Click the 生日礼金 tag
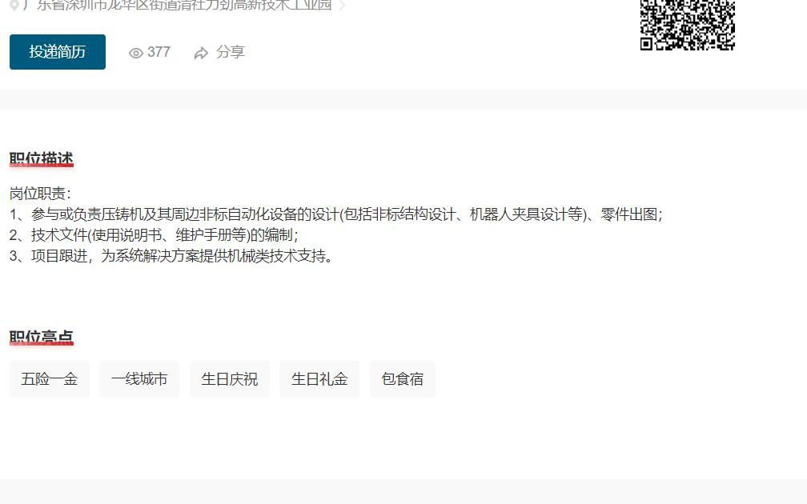Viewport: 807px width, 504px height. pos(319,379)
